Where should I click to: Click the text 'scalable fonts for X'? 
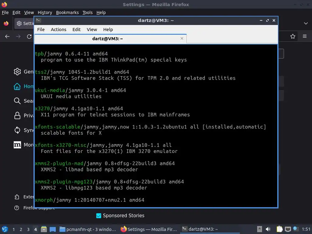click(71, 133)
